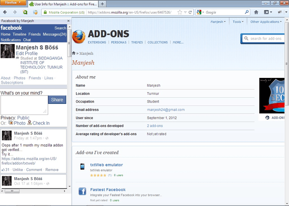Open the txtWeb emulator add-on link
289x206 pixels.
point(107,165)
